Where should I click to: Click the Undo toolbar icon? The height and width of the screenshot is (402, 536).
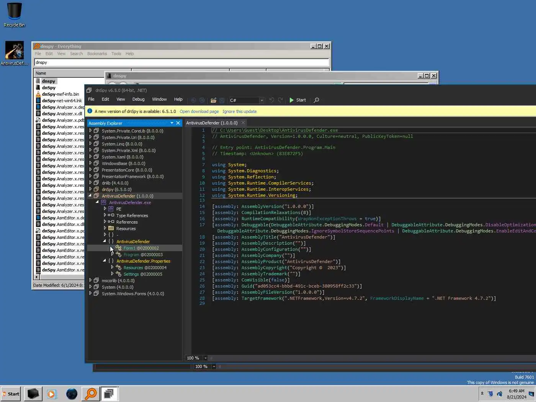[271, 100]
